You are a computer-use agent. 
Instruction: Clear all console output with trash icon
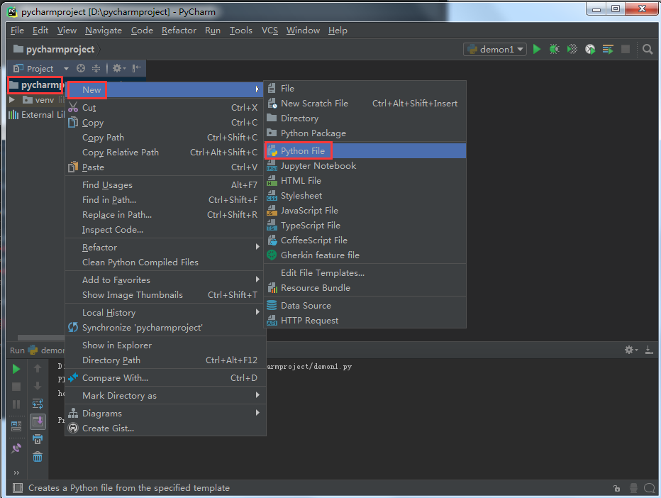(x=38, y=457)
